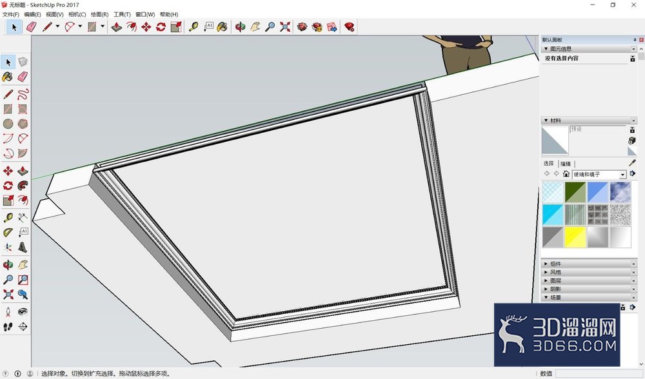Select the Eraser tool in top toolbar

[x=31, y=27]
